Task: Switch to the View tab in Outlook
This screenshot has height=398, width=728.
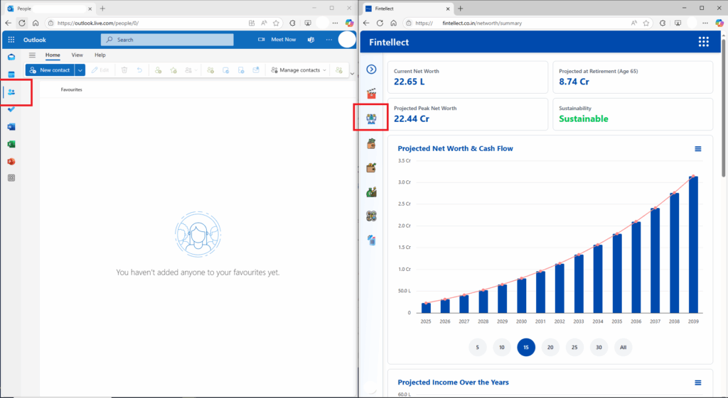Action: click(77, 55)
